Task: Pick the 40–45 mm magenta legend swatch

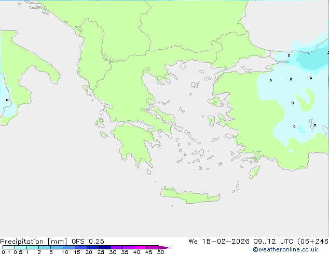Action: pyautogui.click(x=141, y=247)
